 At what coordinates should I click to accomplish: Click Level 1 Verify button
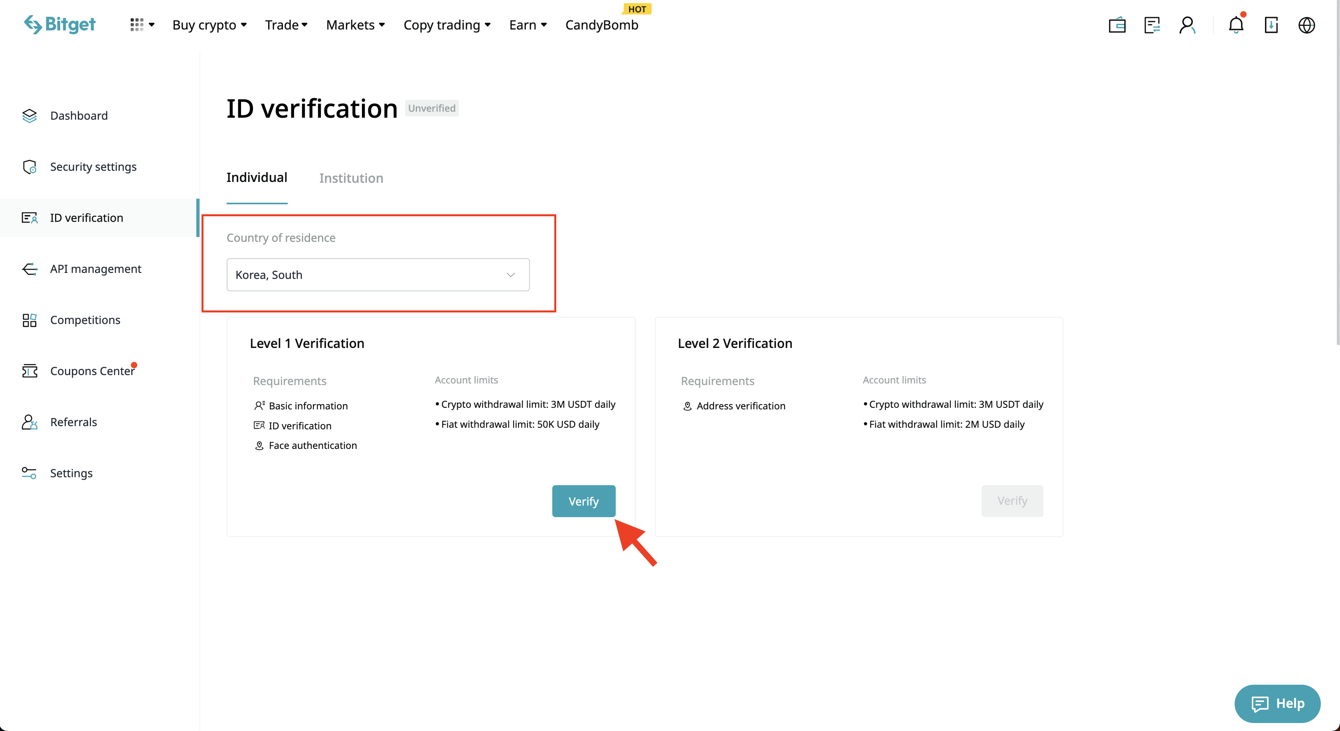(583, 501)
